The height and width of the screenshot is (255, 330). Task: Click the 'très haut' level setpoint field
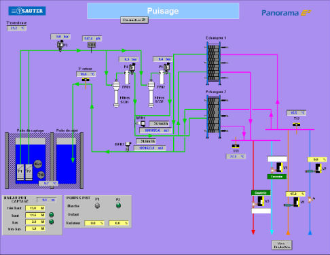pyautogui.click(x=35, y=208)
